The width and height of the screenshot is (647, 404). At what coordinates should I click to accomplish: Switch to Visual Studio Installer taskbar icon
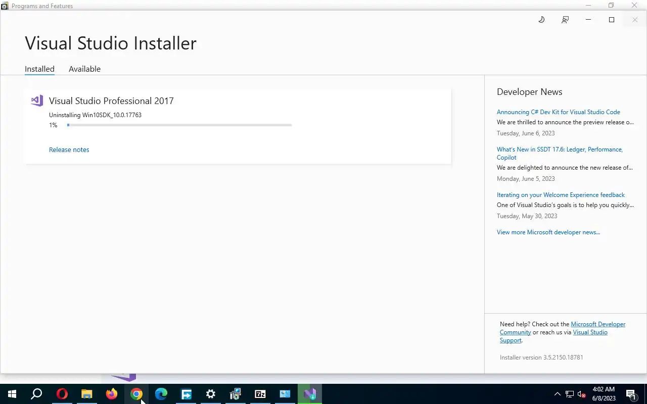310,394
